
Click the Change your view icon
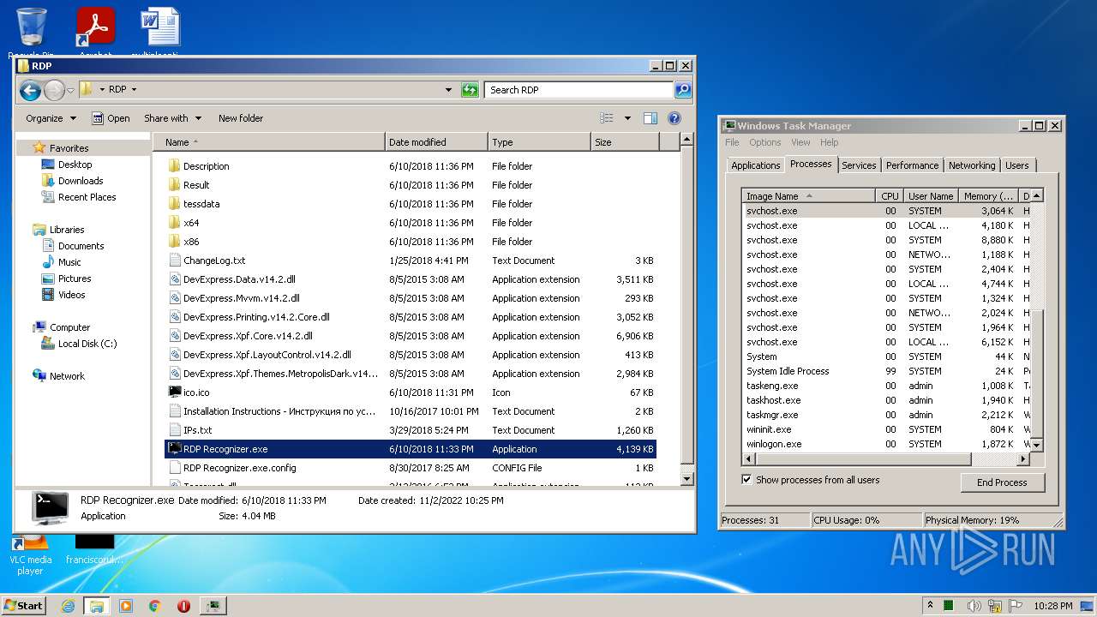(607, 118)
